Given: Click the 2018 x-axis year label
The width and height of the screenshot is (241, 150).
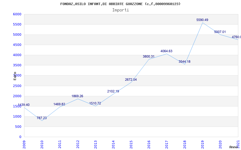Looking at the screenshot, I should coord(185,144).
